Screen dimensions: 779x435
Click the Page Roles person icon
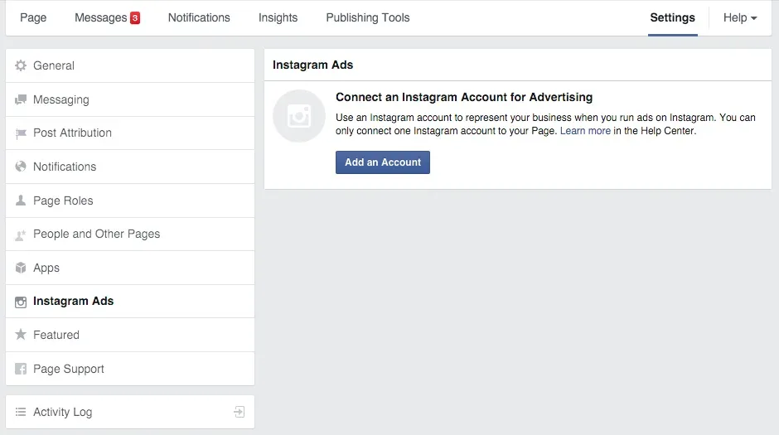pyautogui.click(x=21, y=201)
